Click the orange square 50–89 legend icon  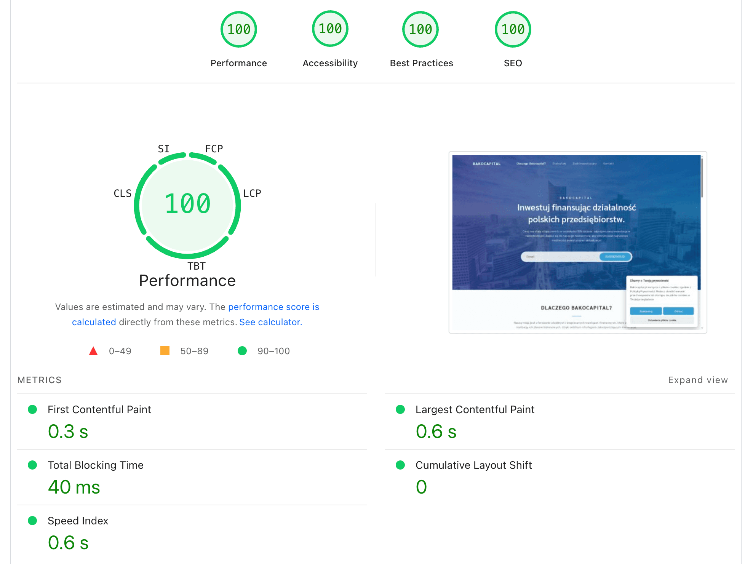click(165, 351)
